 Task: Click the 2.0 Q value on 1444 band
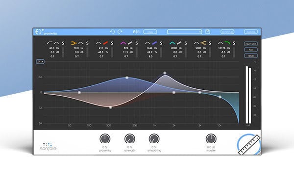pos(150,56)
